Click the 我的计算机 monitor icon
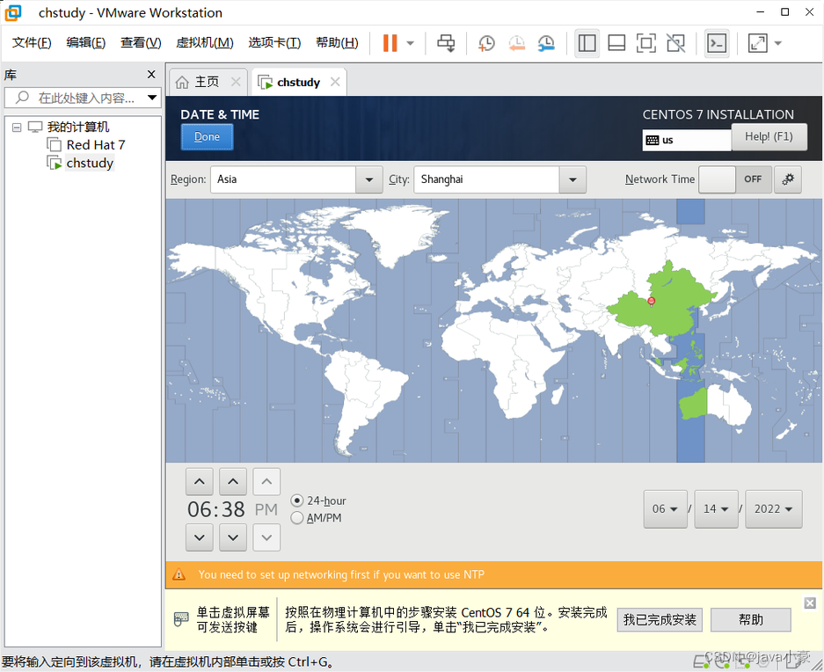 coord(34,127)
